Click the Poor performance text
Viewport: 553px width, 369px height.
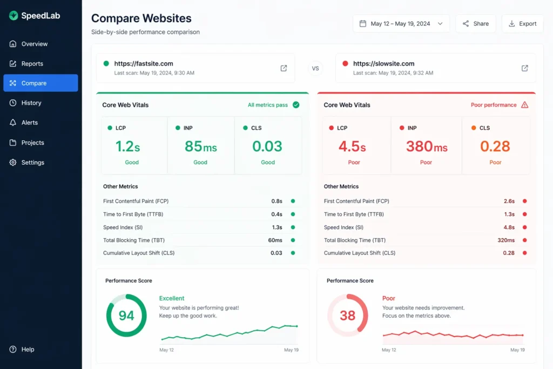point(494,105)
